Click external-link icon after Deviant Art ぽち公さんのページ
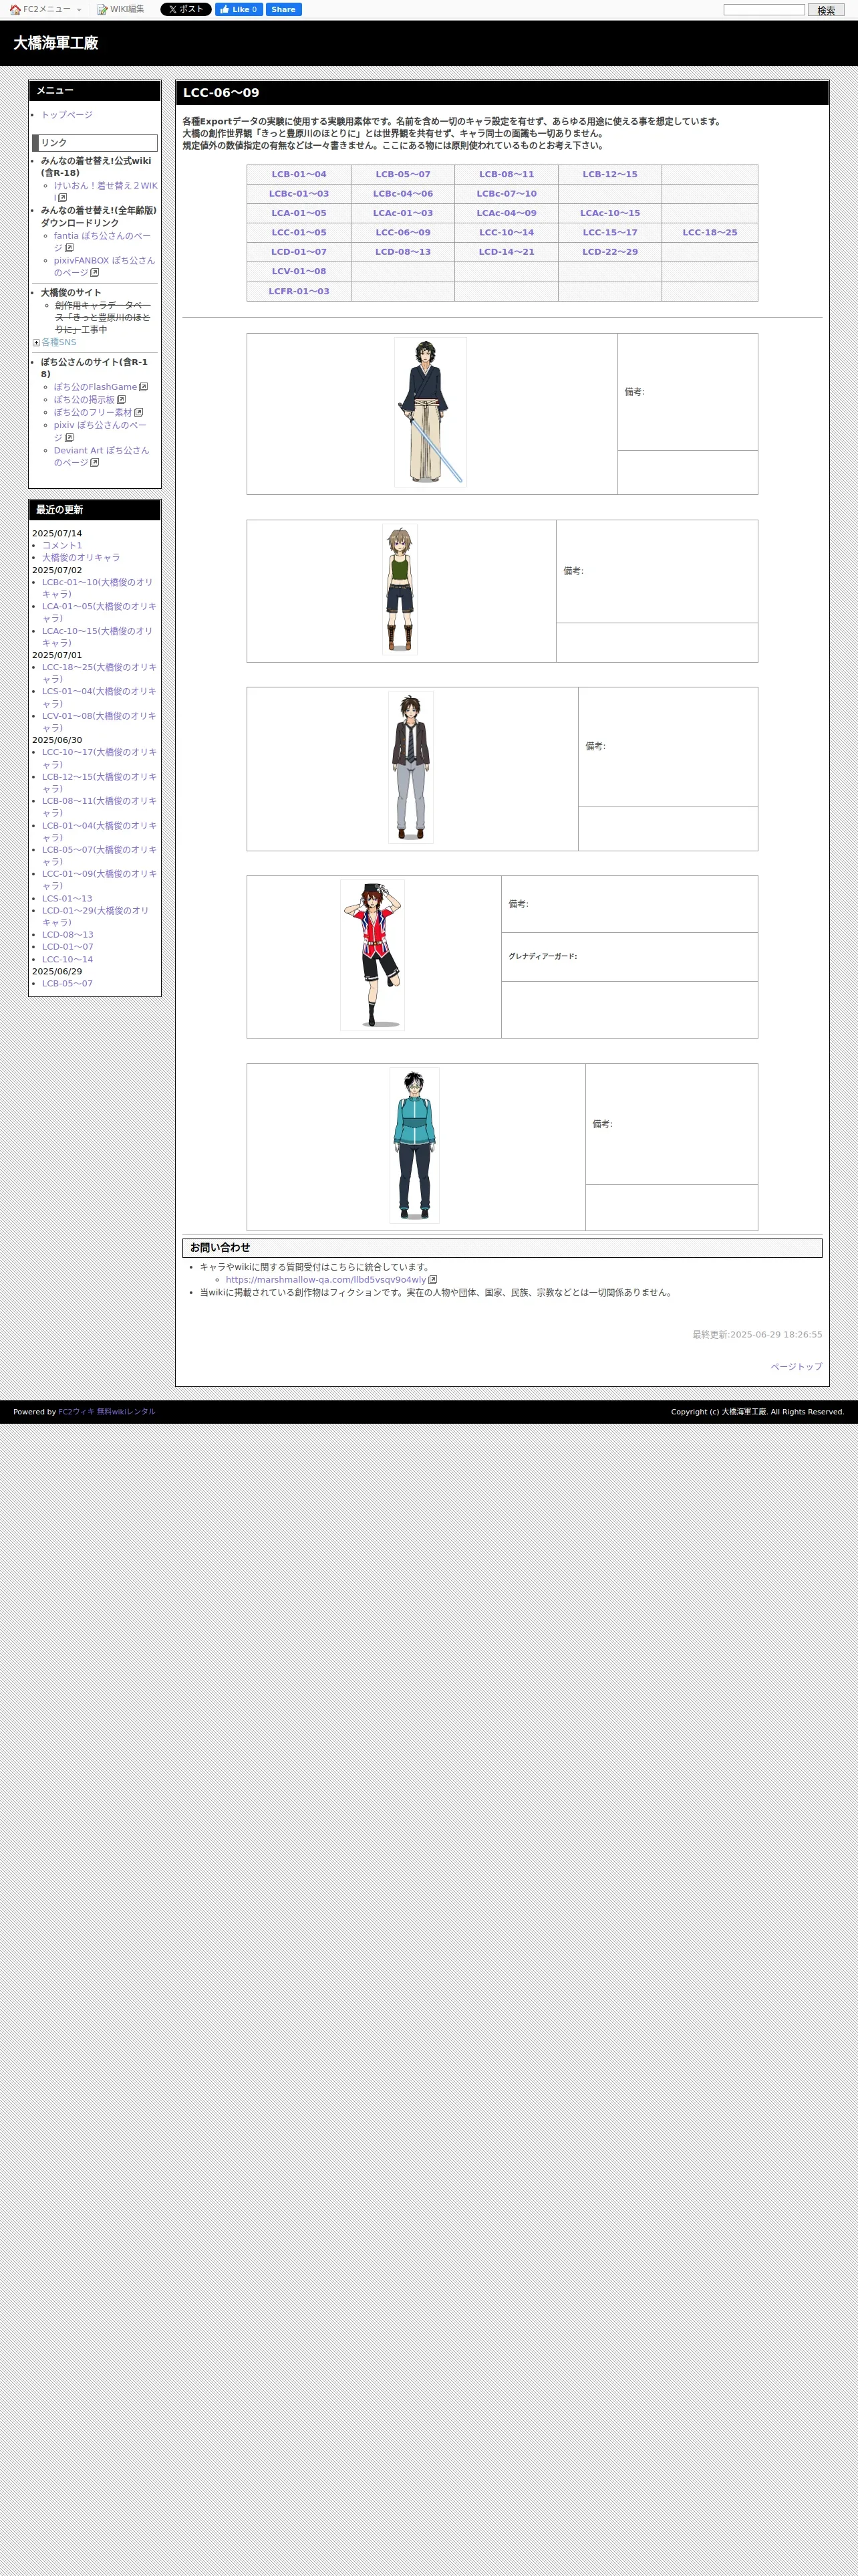This screenshot has height=2576, width=858. click(x=95, y=463)
